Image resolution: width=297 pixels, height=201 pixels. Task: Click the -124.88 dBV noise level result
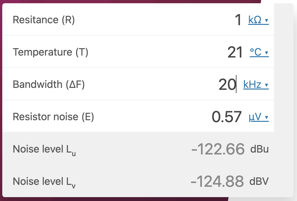tap(230, 181)
